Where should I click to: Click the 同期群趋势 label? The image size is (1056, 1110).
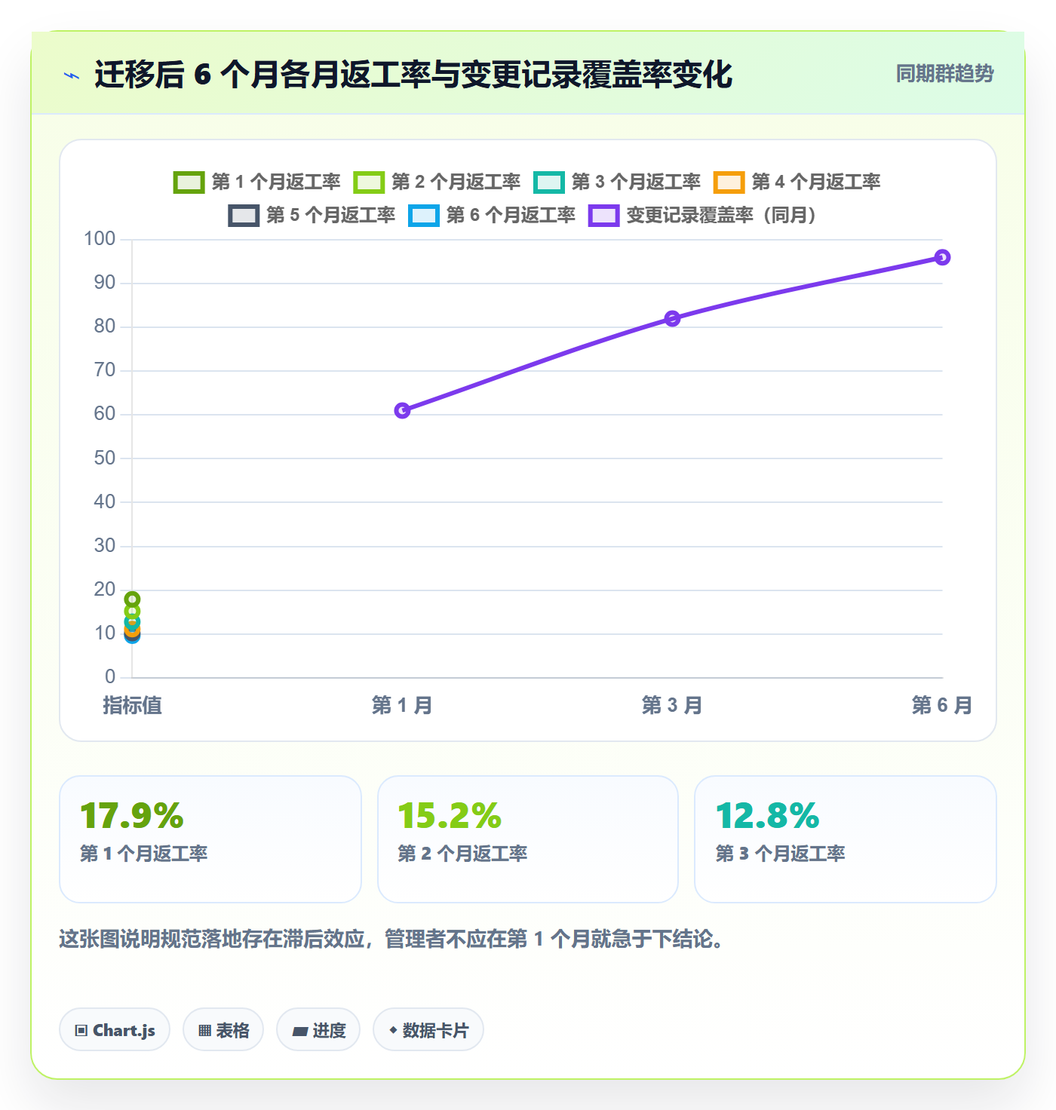pyautogui.click(x=945, y=74)
